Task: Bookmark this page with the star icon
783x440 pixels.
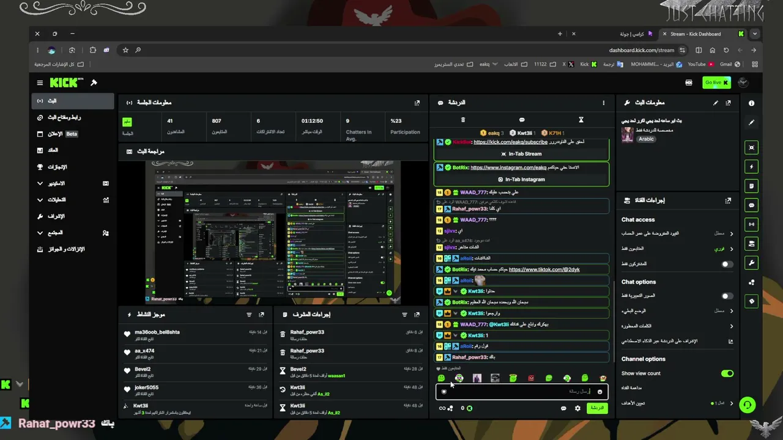Action: [125, 50]
